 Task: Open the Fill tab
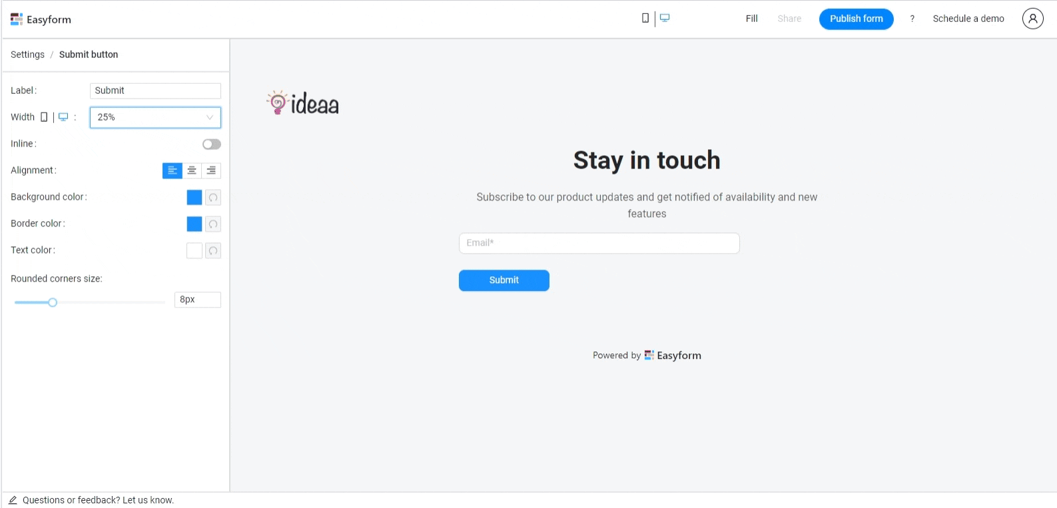coord(751,19)
